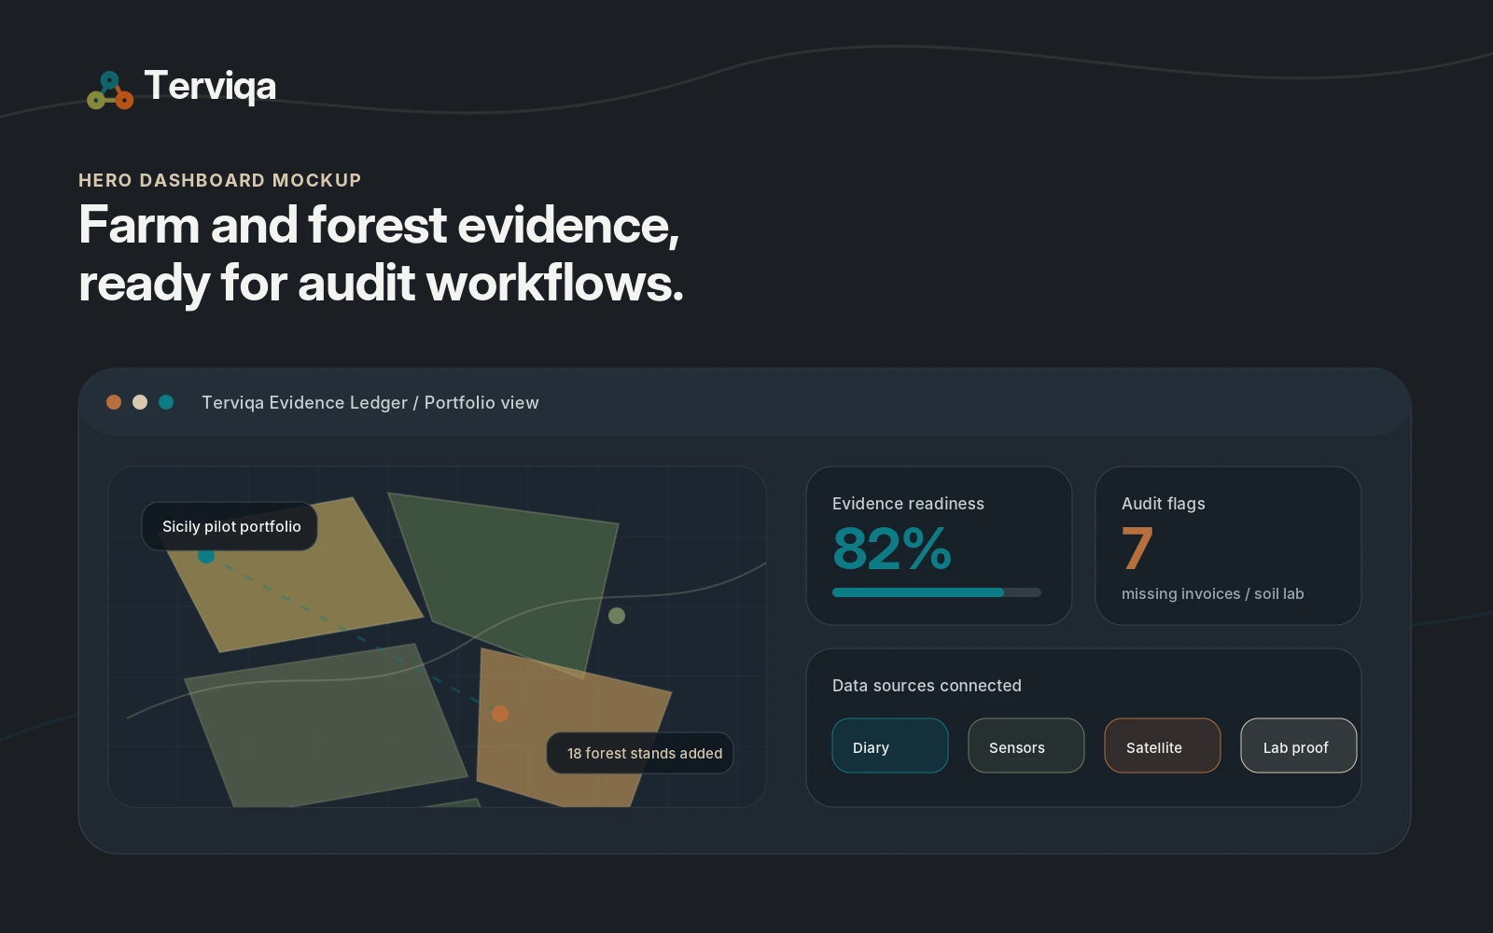Screen dimensions: 1493x933
Task: Click the Audit flags heading
Action: tap(1164, 504)
